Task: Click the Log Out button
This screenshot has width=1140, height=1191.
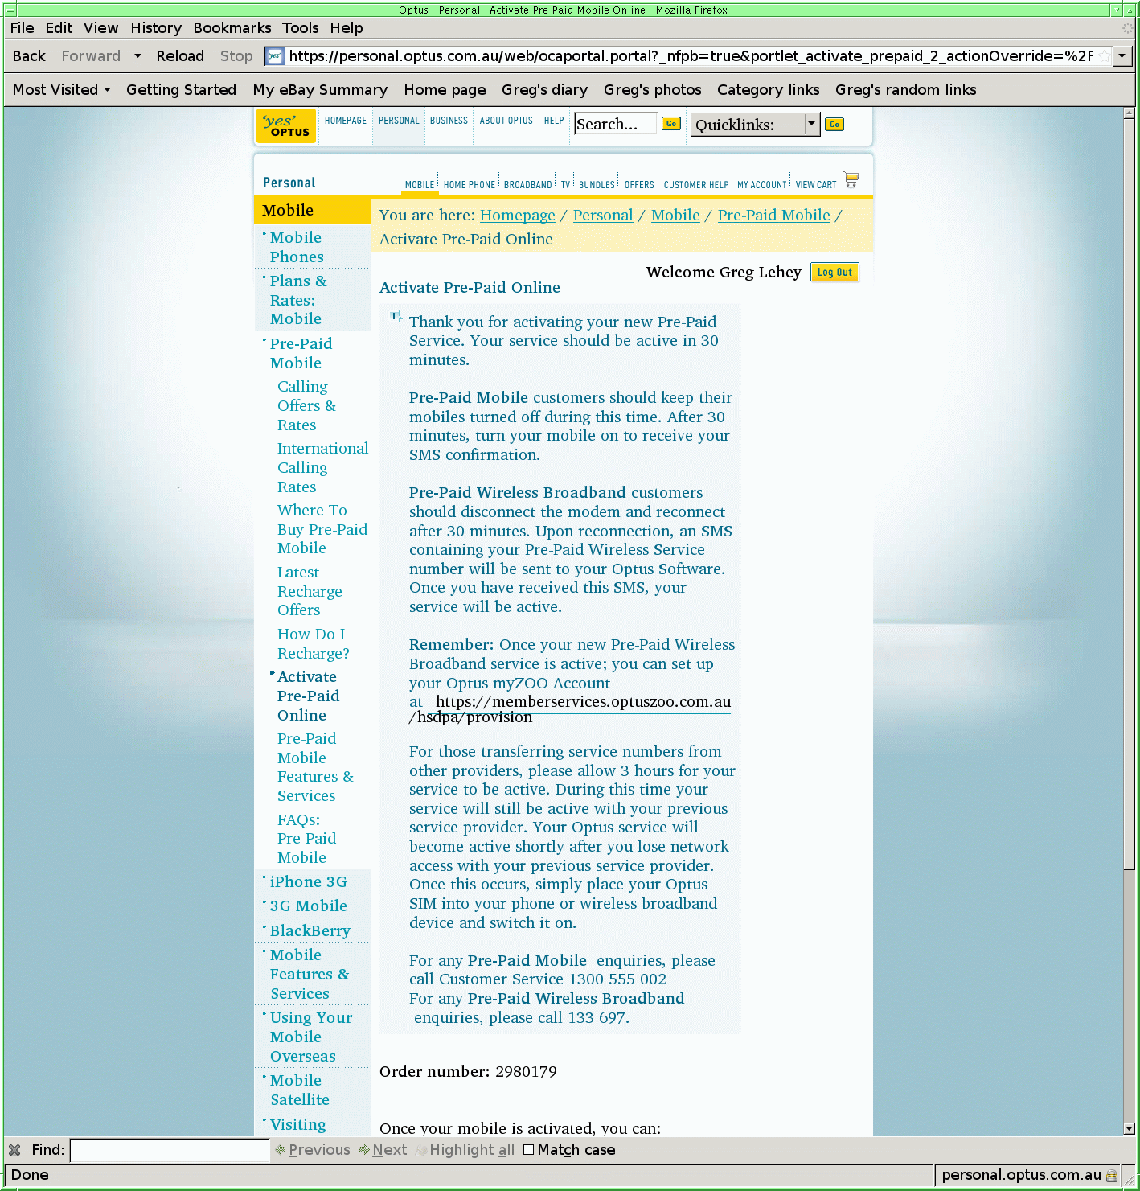Action: 834,273
